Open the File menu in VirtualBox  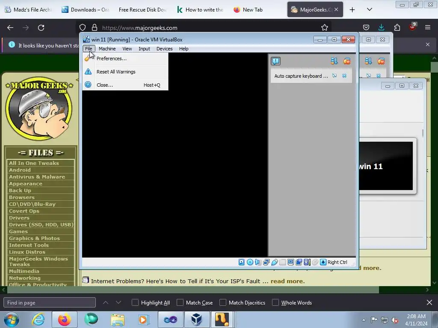point(89,49)
